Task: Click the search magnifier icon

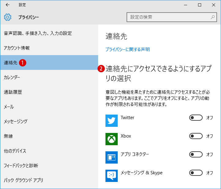Action: 212,17
